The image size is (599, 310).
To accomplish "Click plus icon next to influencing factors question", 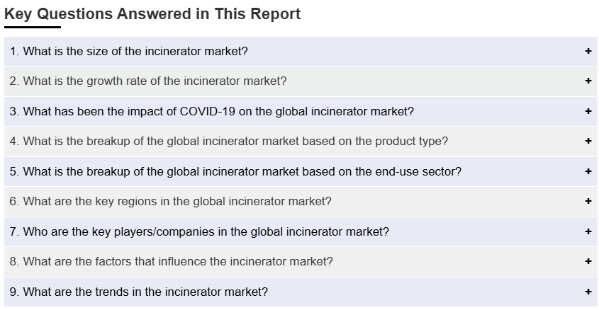I will click(x=588, y=262).
